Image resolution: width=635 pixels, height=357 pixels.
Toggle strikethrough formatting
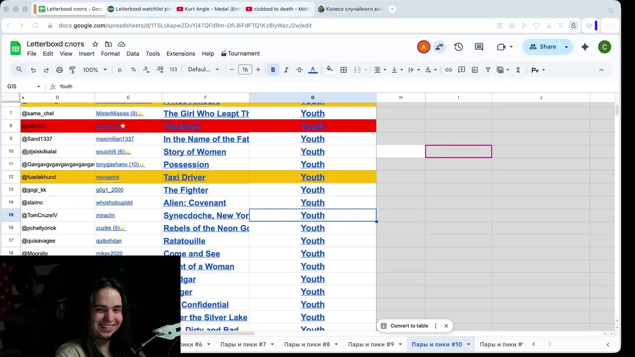pos(299,70)
